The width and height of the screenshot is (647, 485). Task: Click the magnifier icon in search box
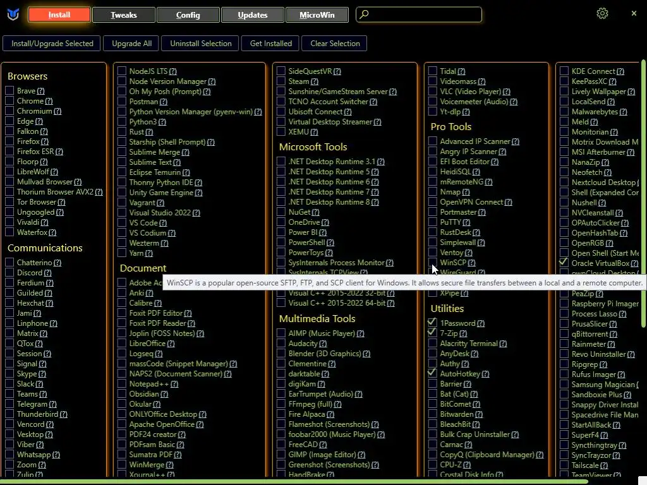(x=364, y=15)
